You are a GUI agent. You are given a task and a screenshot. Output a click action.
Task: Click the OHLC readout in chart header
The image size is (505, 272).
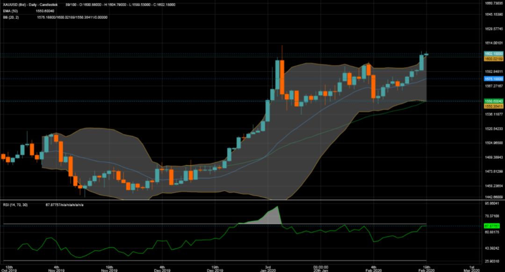pyautogui.click(x=121, y=5)
